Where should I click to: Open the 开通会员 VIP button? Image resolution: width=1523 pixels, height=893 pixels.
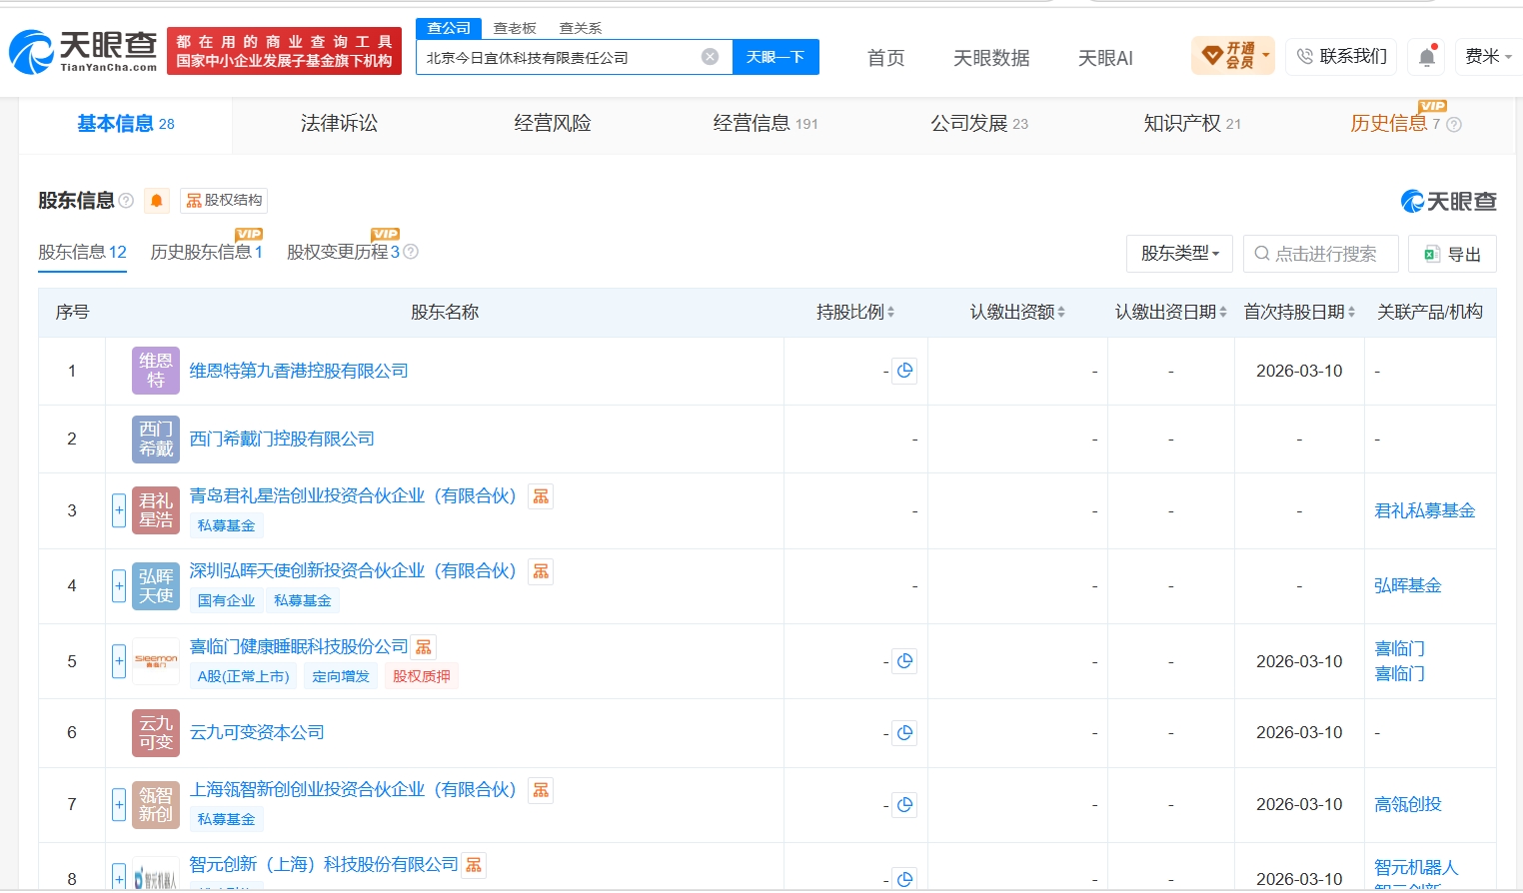1233,56
